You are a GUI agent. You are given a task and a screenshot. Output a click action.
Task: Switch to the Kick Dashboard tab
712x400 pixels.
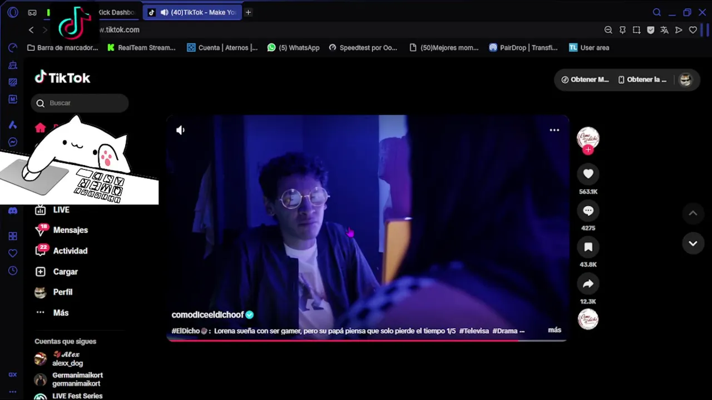pyautogui.click(x=116, y=12)
